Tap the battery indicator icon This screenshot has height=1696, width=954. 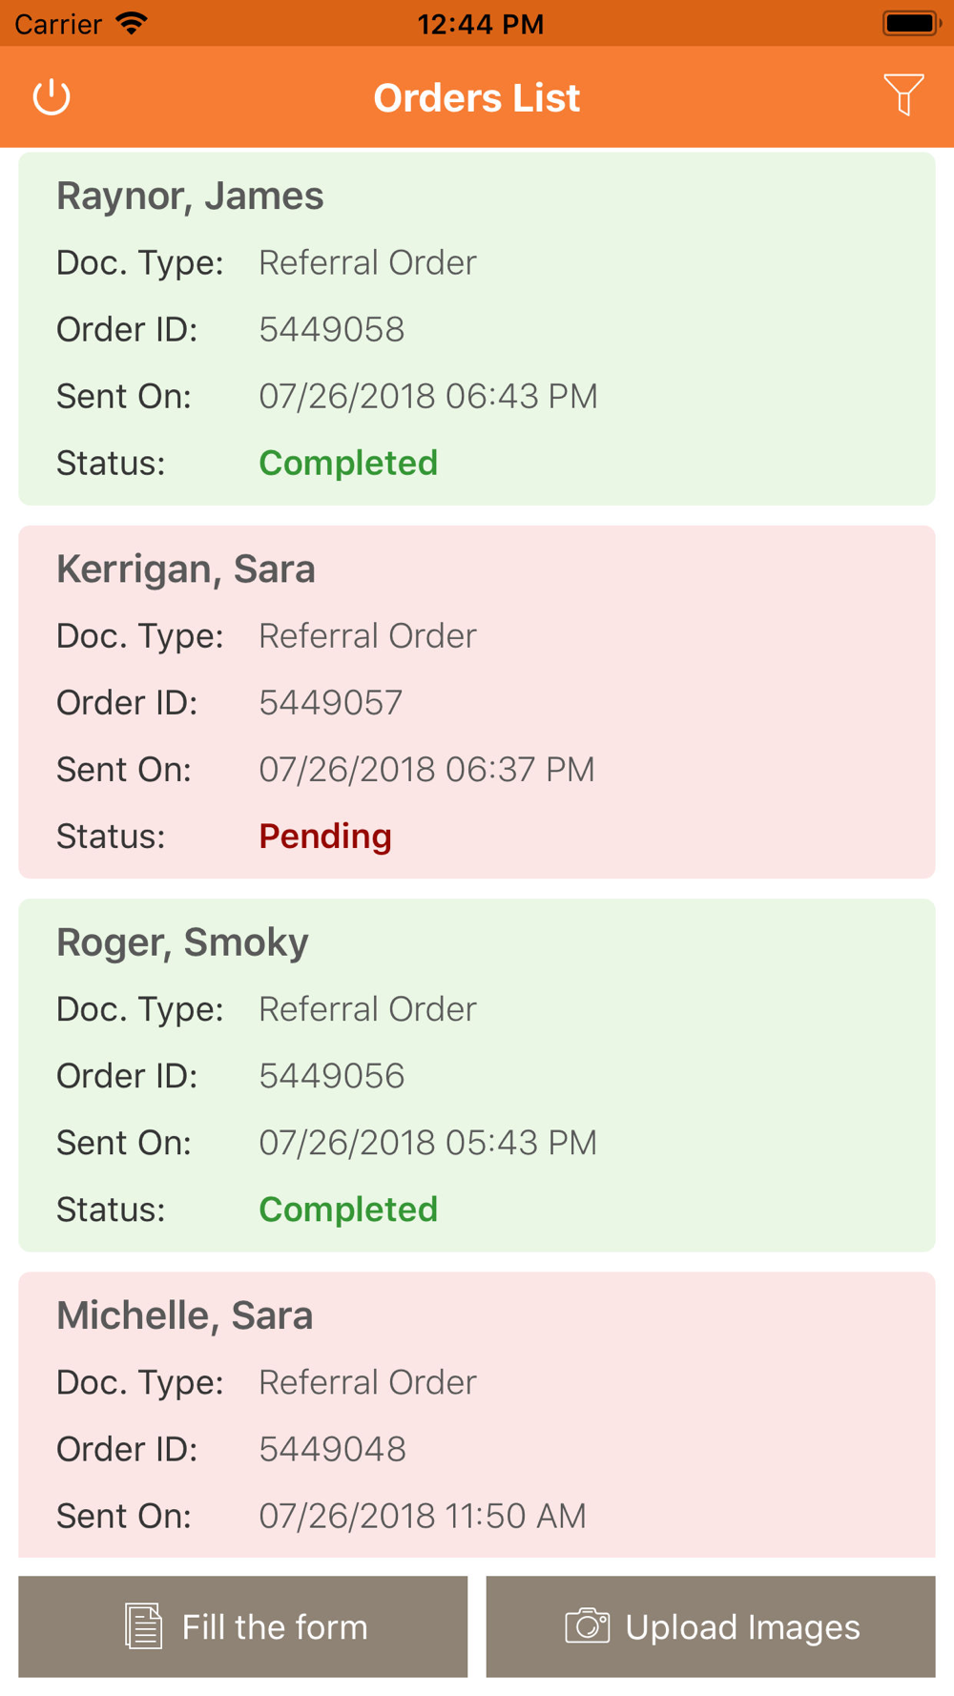[910, 23]
